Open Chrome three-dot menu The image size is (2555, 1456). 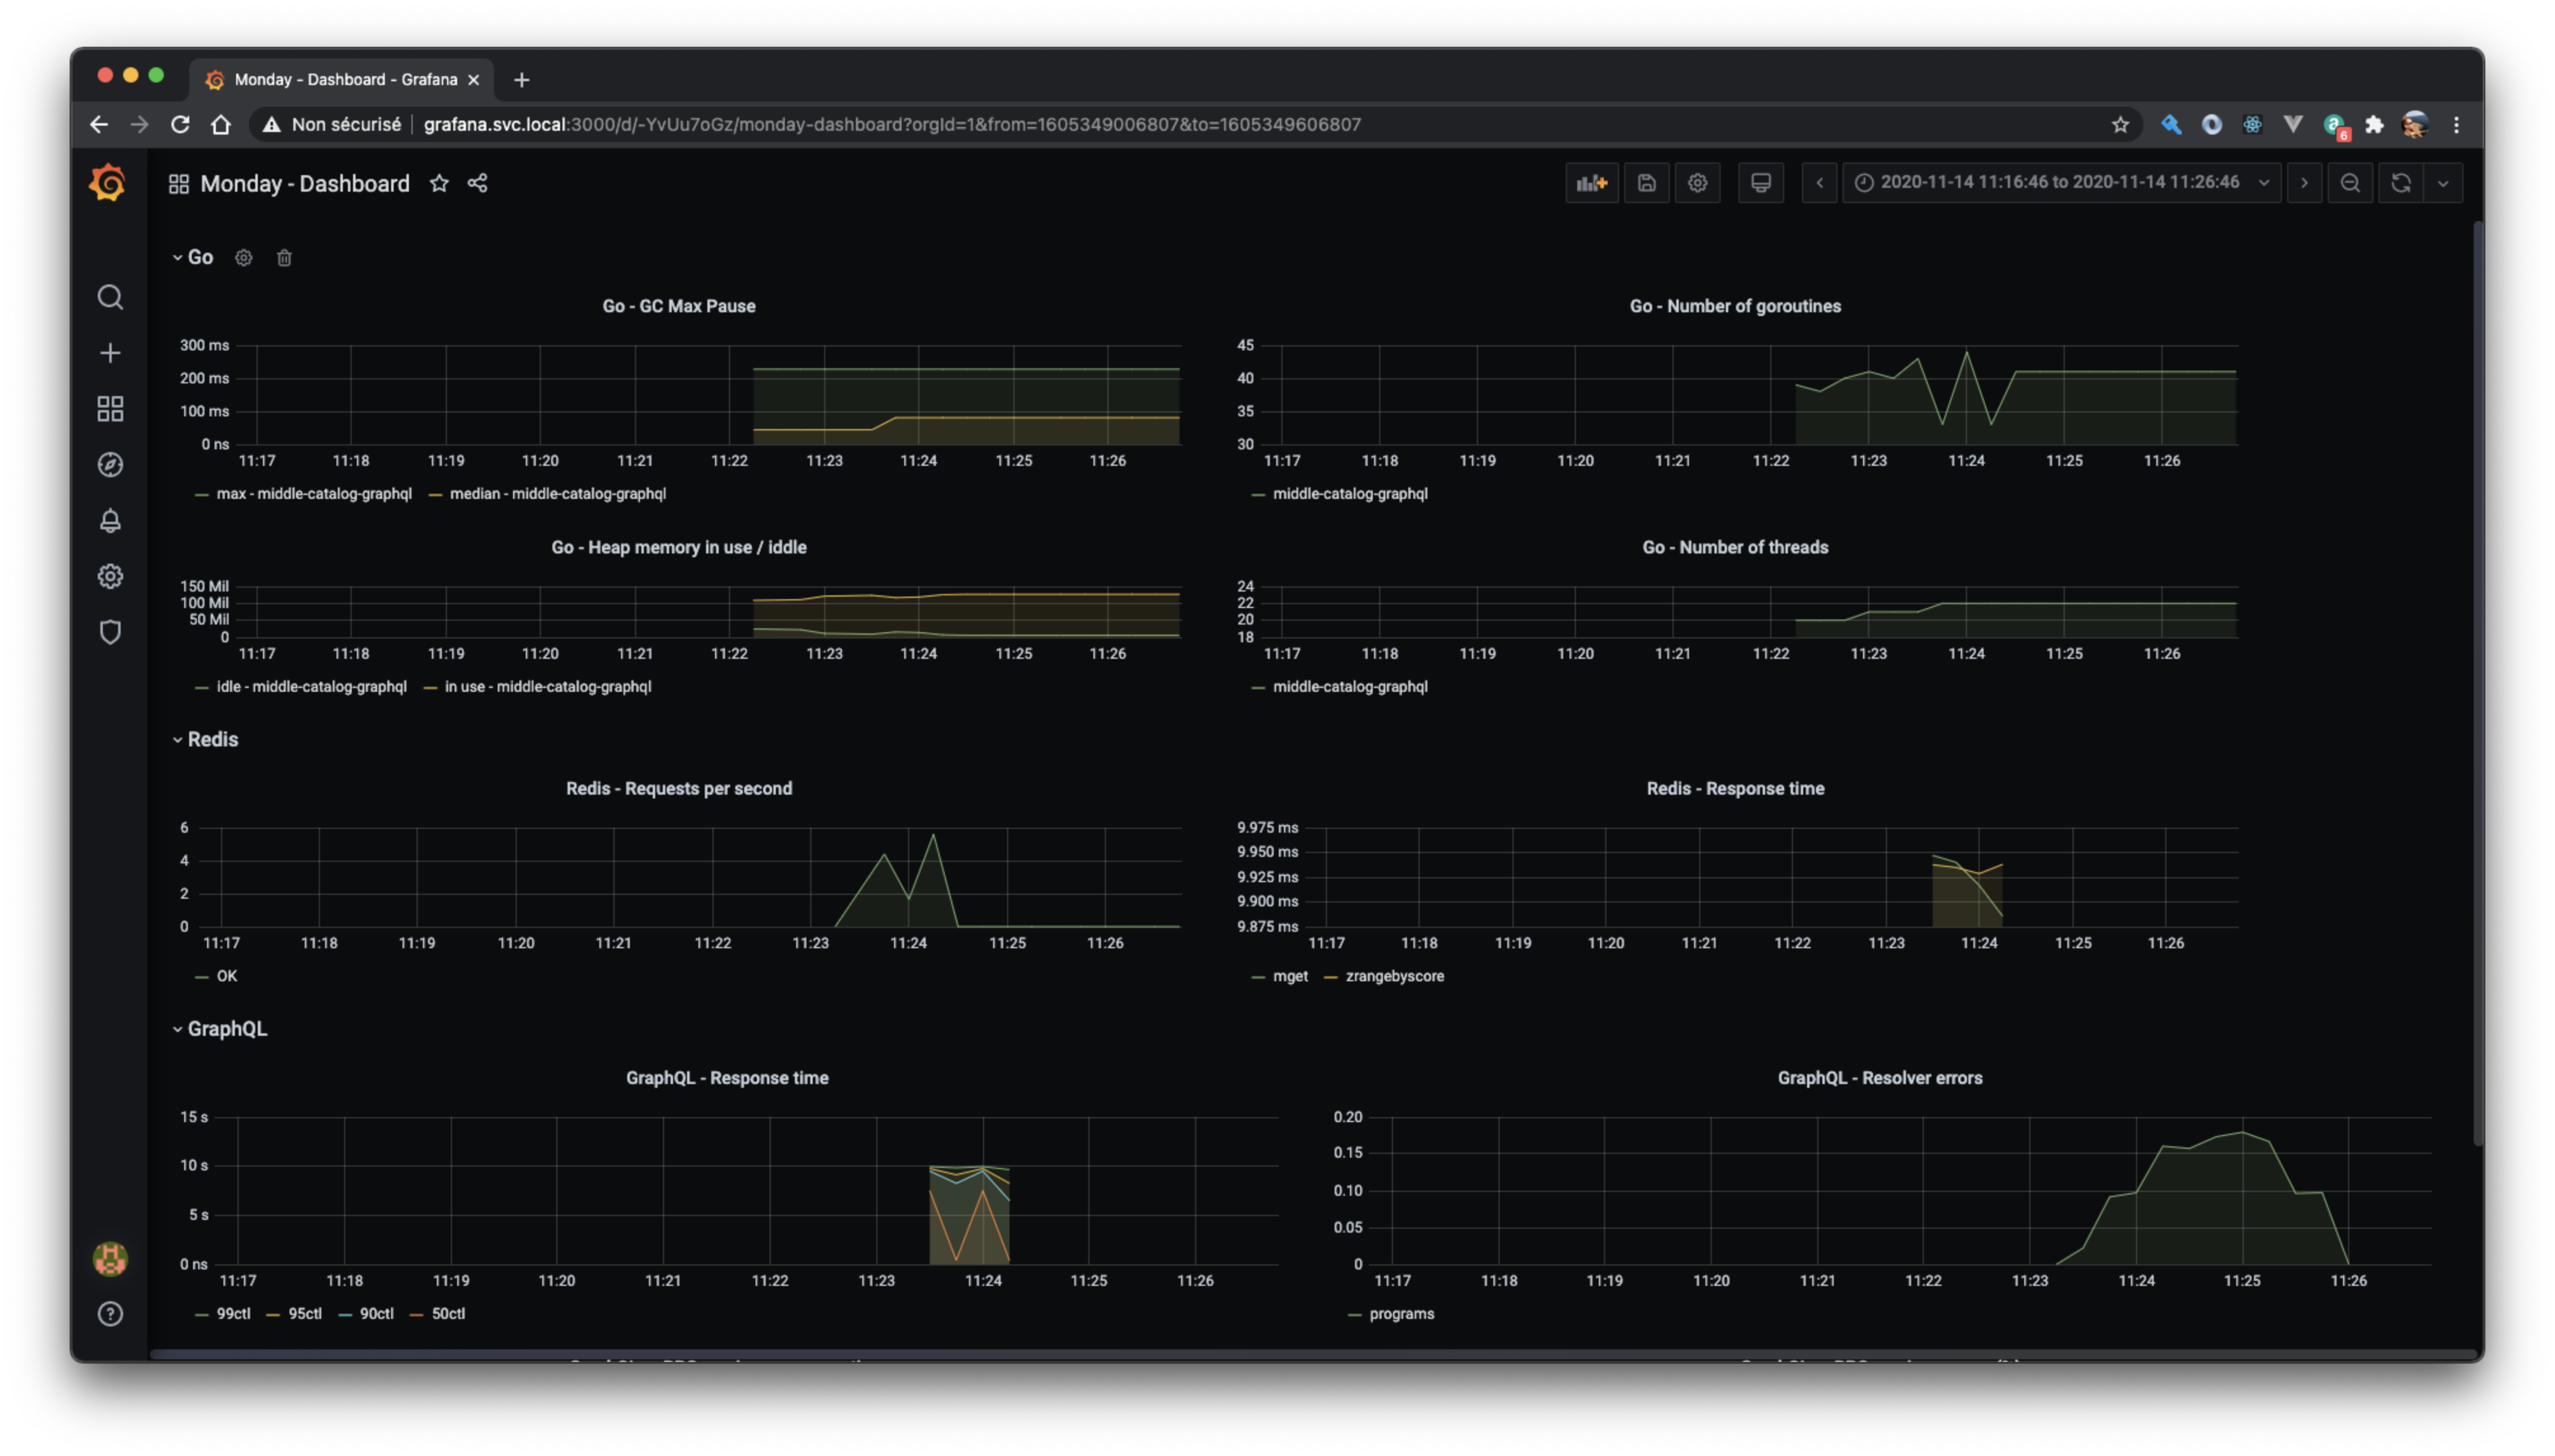[x=2456, y=125]
